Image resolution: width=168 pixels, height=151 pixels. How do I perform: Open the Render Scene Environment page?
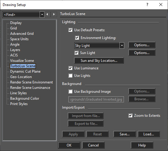pyautogui.click(x=31, y=82)
